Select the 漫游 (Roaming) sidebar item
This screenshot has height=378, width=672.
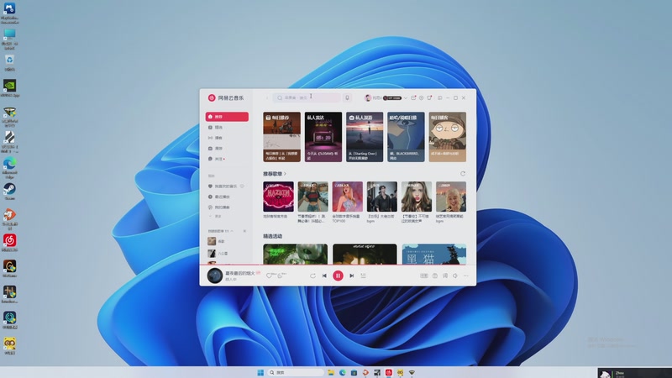227,149
